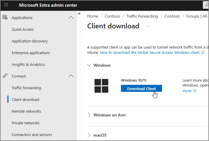
Task: Click Contoso breadcrumb before Groups
Action: pyautogui.click(x=172, y=16)
